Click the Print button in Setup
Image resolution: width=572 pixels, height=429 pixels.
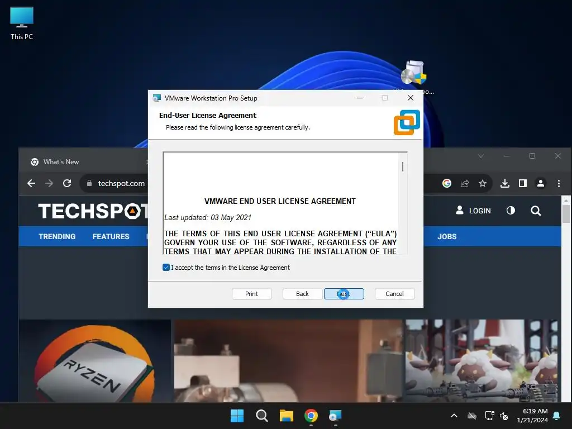point(252,294)
